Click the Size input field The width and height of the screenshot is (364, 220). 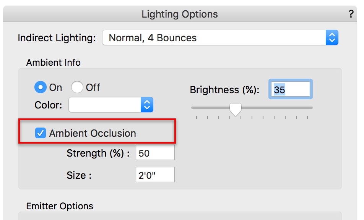coord(155,175)
